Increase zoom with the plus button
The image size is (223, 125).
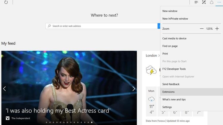pyautogui.click(x=217, y=29)
